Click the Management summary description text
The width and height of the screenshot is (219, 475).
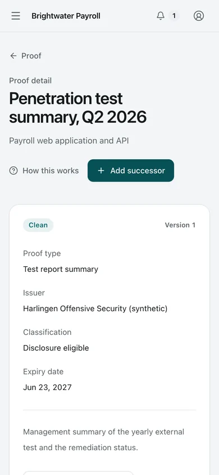coord(104,440)
